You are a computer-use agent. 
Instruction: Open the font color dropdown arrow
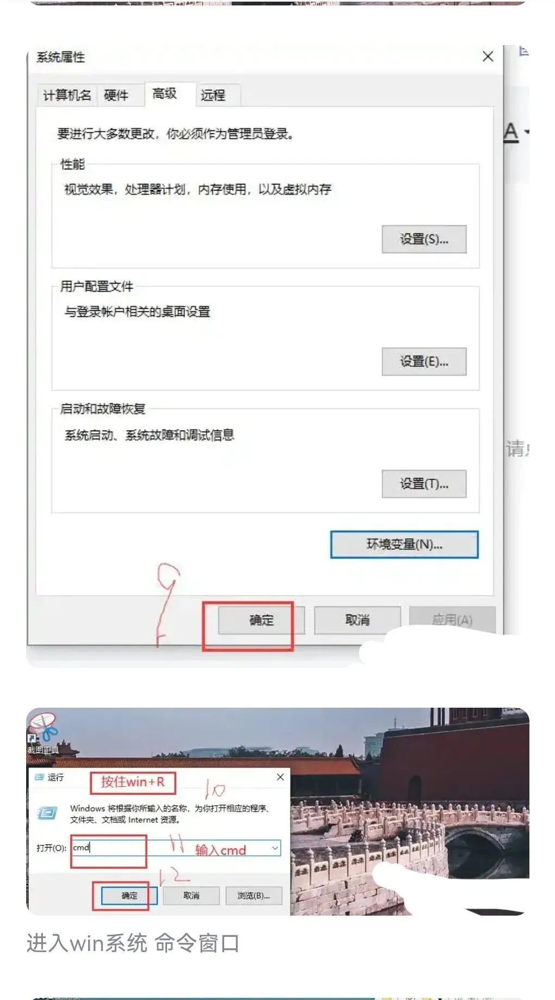[x=527, y=132]
